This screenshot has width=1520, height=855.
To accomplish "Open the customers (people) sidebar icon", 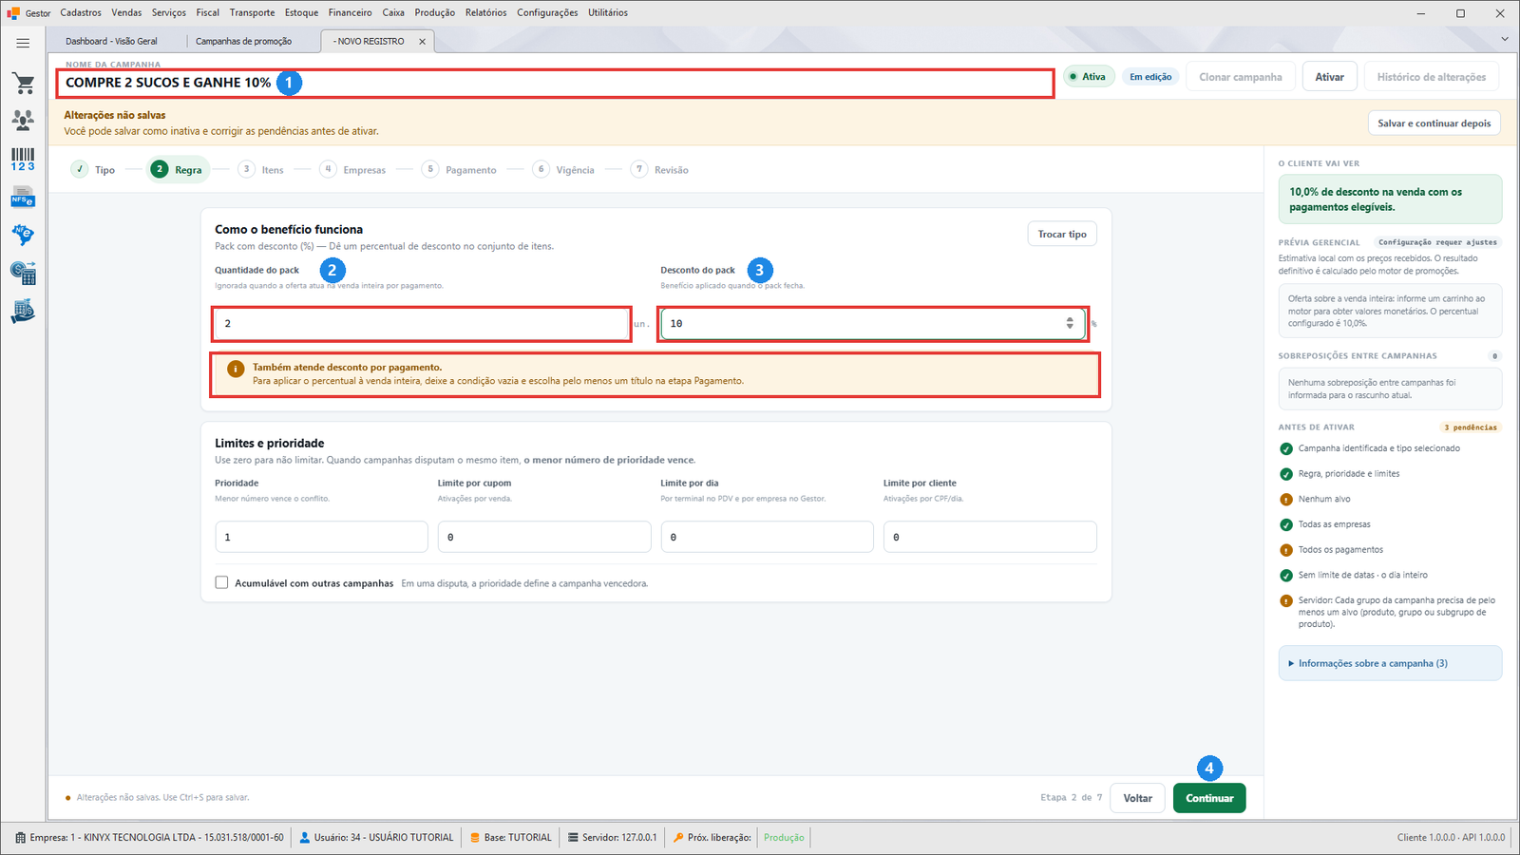I will tap(23, 120).
